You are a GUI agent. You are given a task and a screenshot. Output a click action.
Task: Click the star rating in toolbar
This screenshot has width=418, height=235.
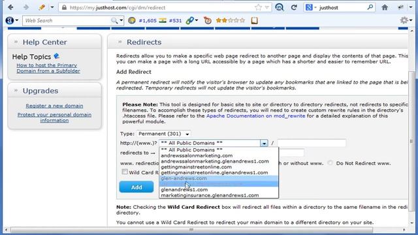231,20
